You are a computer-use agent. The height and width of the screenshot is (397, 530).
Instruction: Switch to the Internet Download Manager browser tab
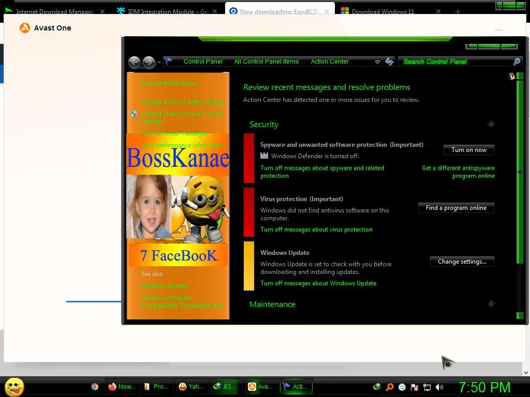coord(55,11)
